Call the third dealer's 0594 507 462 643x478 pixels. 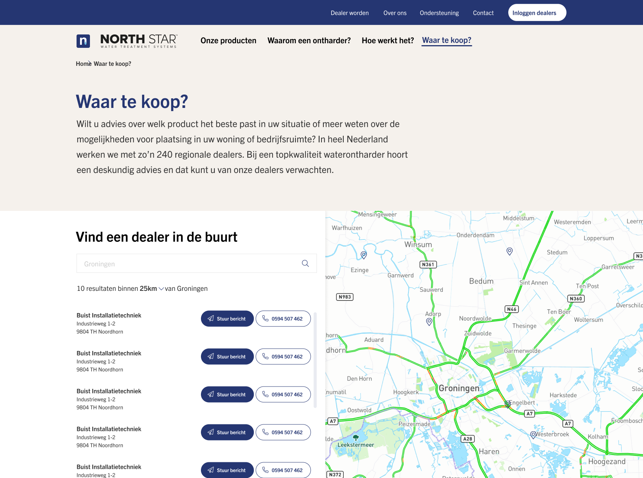pos(283,395)
